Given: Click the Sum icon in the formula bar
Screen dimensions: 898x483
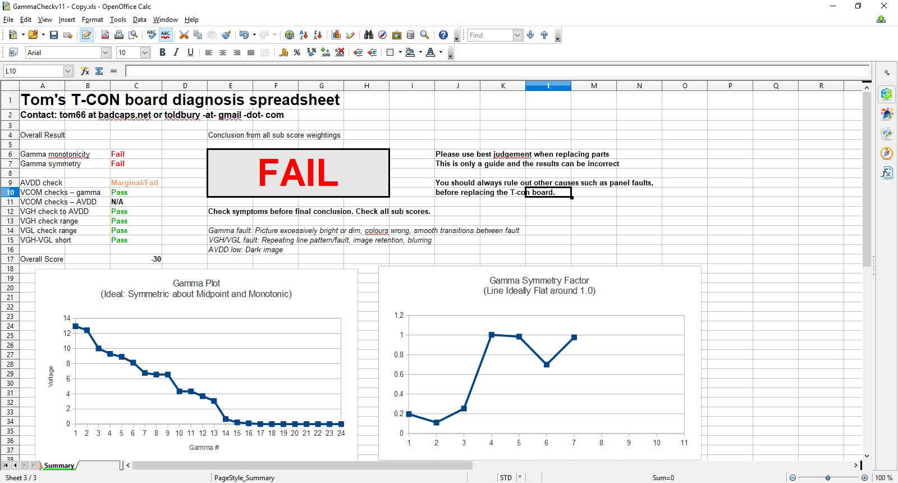Looking at the screenshot, I should click(x=99, y=71).
